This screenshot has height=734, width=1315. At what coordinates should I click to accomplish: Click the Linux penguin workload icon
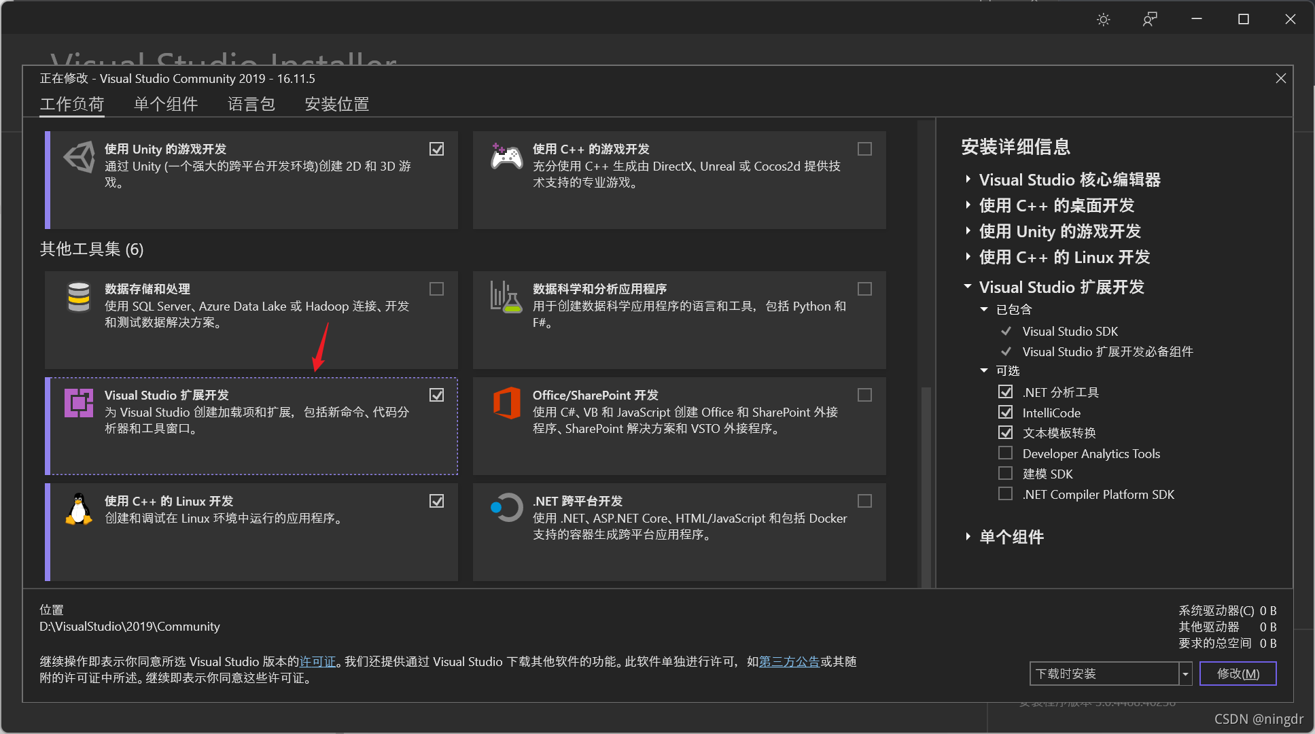[x=78, y=510]
